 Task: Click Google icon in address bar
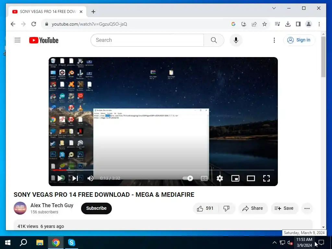(233, 24)
